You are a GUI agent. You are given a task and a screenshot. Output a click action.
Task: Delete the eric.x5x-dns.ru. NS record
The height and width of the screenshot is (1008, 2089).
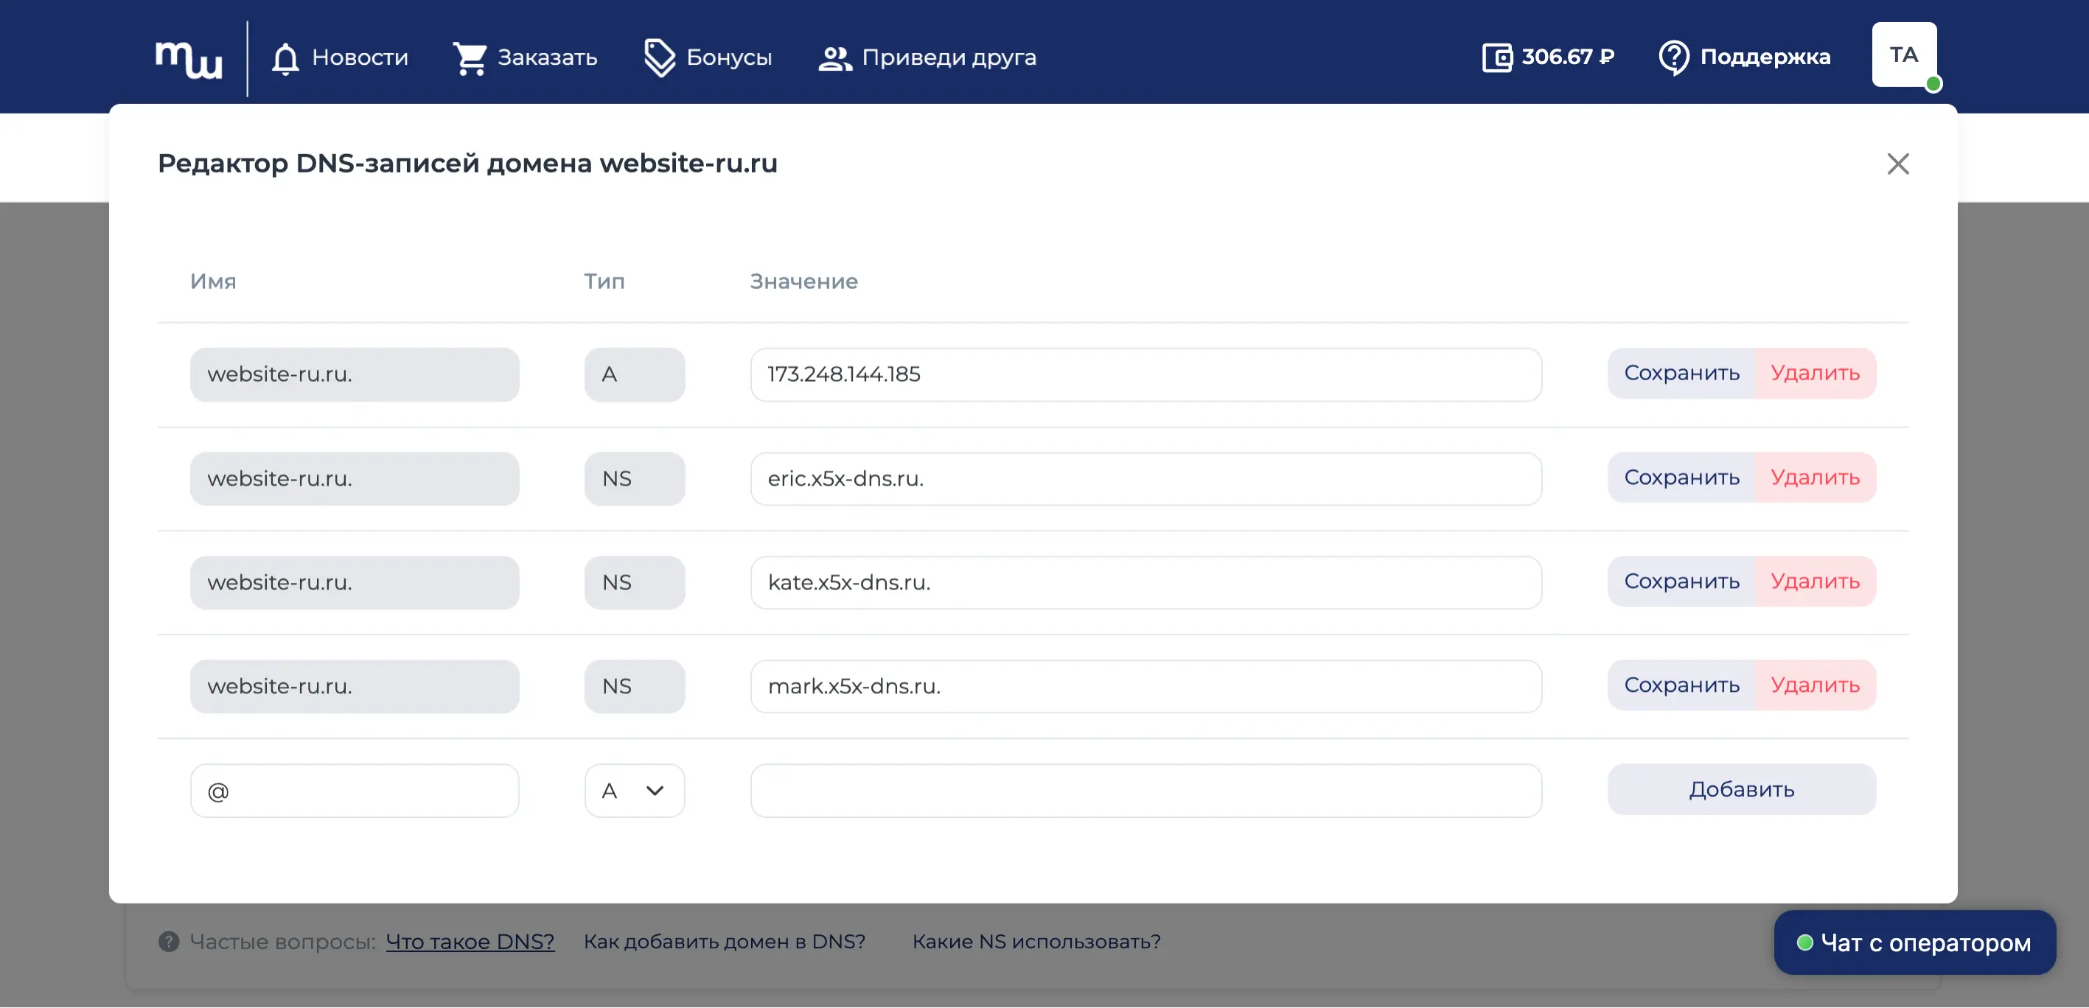pyautogui.click(x=1815, y=477)
